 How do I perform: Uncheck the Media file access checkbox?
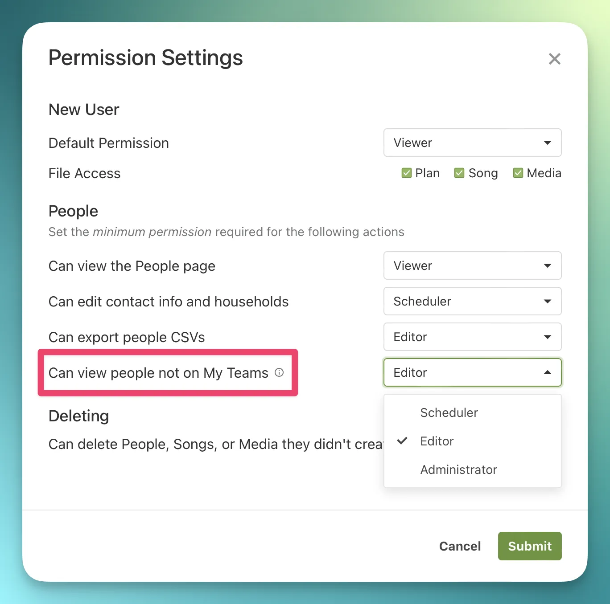pyautogui.click(x=518, y=173)
